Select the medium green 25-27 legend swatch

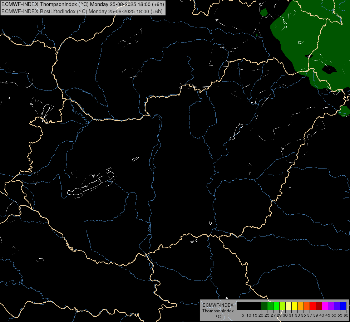click(270, 306)
